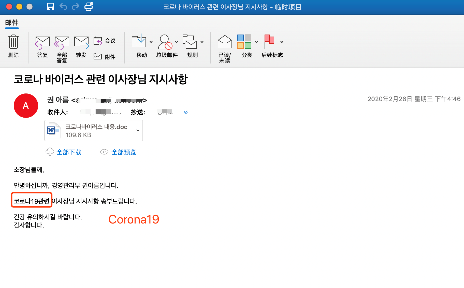Click the line starting 안녕하십니까
Screen dimensions: 464x288
(x=66, y=186)
